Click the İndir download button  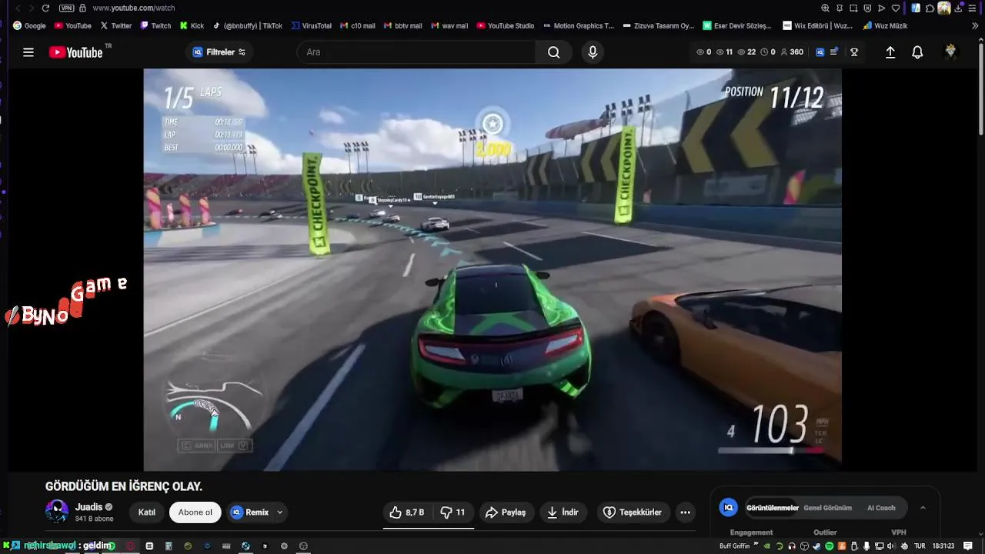tap(563, 512)
